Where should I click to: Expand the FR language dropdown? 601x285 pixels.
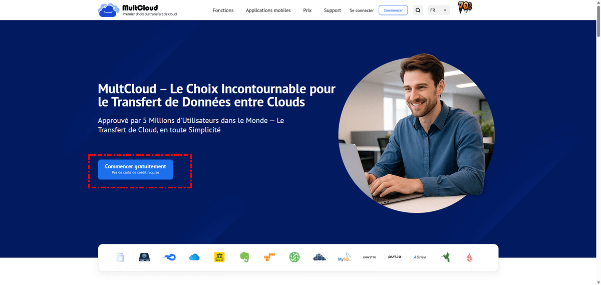(439, 10)
